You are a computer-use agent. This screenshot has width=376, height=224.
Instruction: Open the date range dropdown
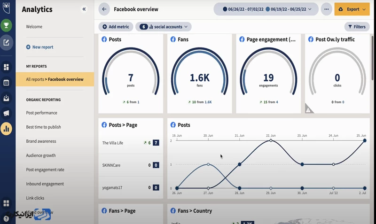[x=265, y=9]
